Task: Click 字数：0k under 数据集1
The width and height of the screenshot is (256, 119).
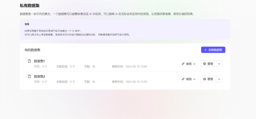Action: (90, 66)
